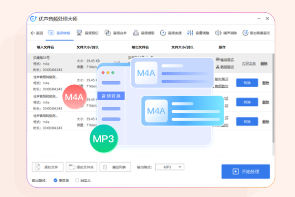This screenshot has height=197, width=295.
Task: Click the 添加文件 button
Action: click(x=47, y=167)
